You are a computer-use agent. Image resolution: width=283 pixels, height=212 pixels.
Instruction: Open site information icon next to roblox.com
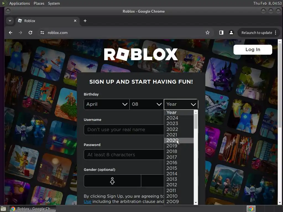(x=42, y=33)
